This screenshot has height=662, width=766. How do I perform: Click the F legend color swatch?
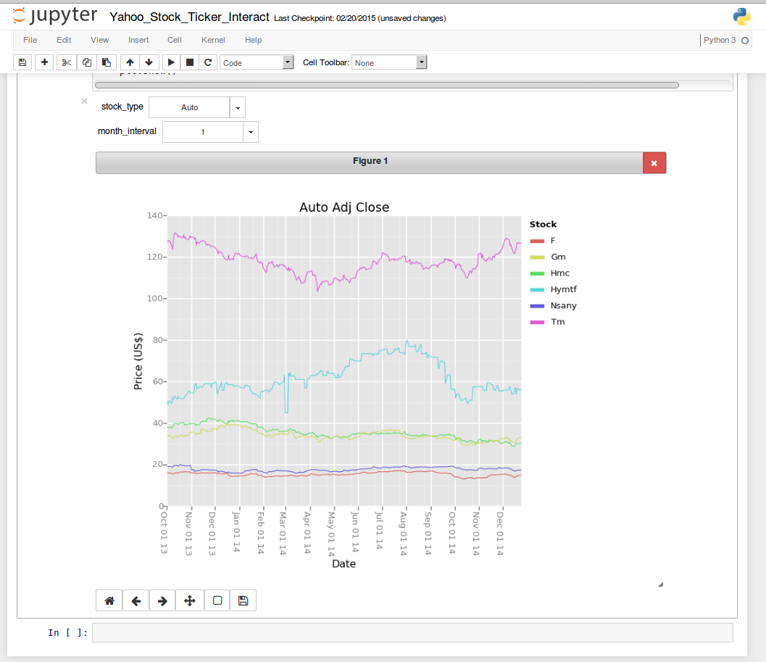(537, 241)
